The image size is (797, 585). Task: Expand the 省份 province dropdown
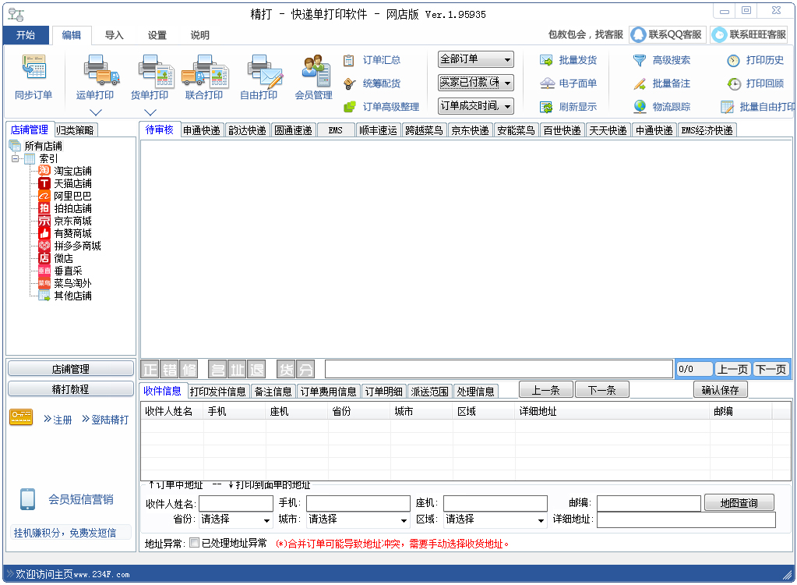click(235, 519)
